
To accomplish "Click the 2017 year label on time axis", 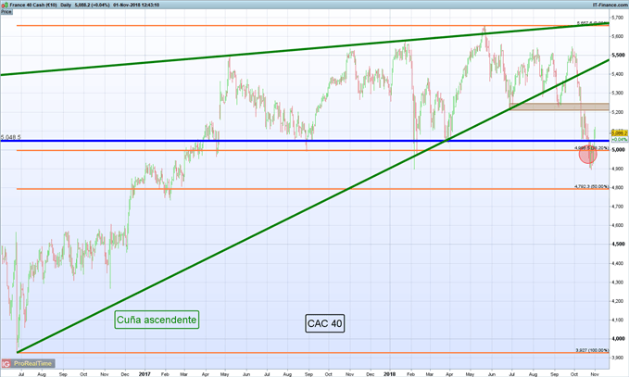I will click(145, 374).
